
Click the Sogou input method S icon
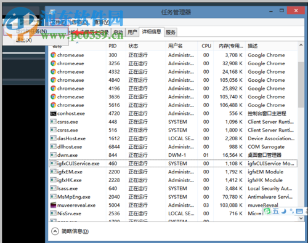coord(267,211)
